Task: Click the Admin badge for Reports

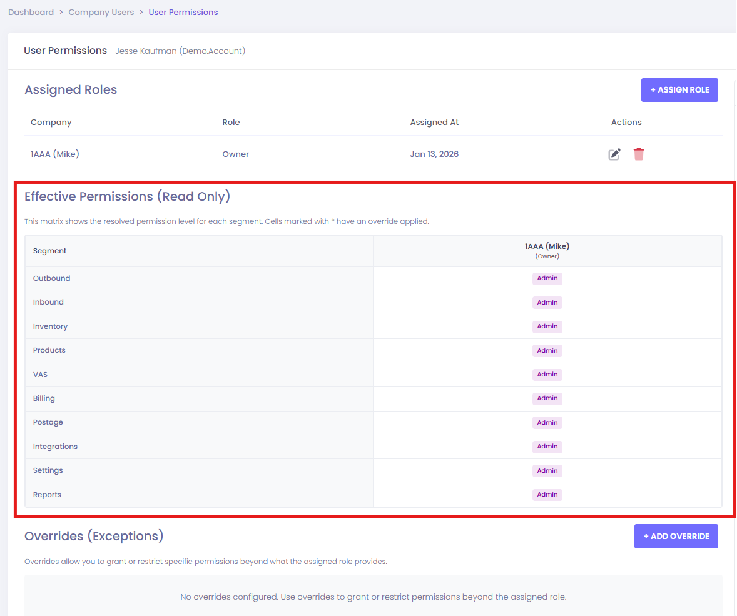Action: tap(547, 495)
